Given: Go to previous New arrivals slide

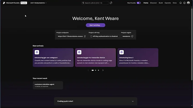Looking at the screenshot, I should coord(88,70).
